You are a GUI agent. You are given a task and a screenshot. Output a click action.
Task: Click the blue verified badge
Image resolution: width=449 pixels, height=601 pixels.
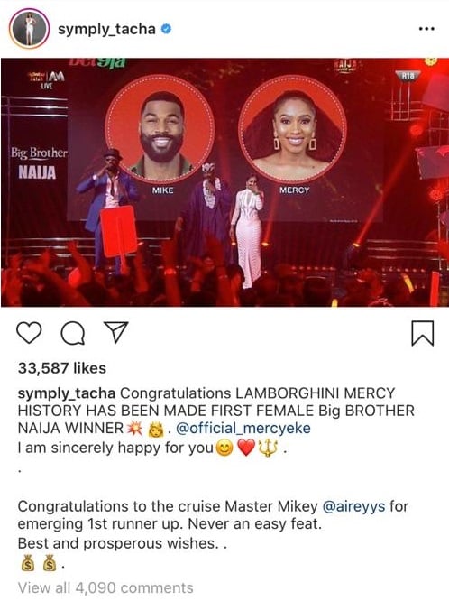[x=166, y=29]
